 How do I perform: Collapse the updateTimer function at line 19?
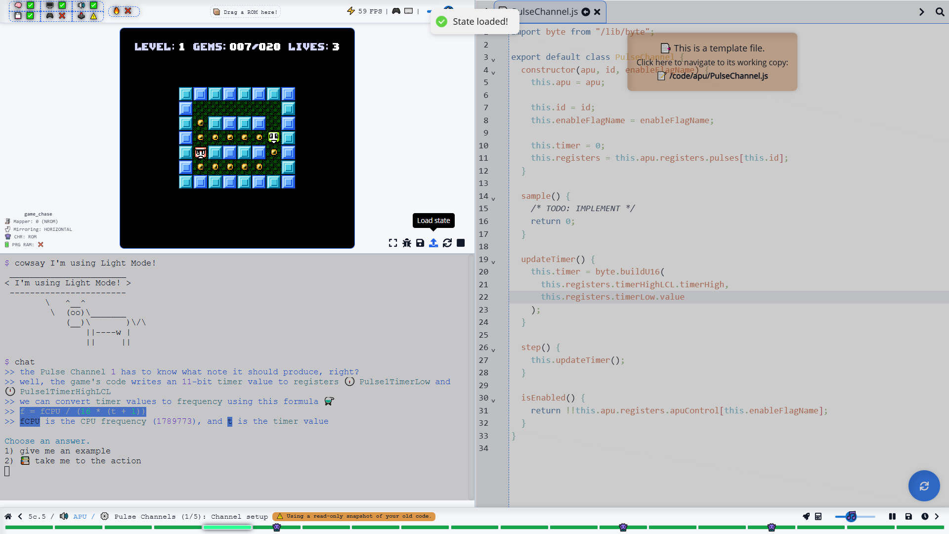[x=492, y=261]
